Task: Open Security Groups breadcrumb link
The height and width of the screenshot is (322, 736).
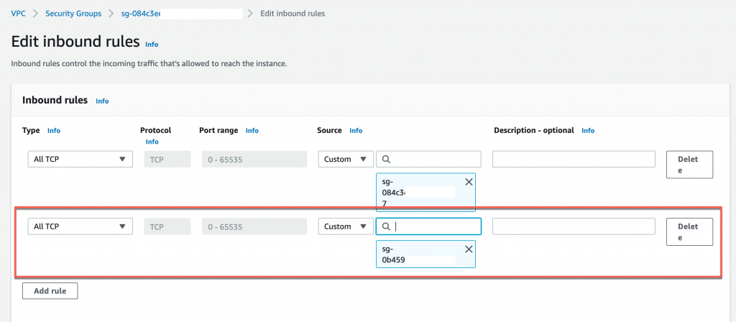Action: [72, 14]
